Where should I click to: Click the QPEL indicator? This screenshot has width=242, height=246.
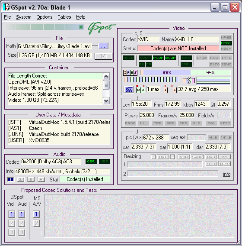click(186, 65)
